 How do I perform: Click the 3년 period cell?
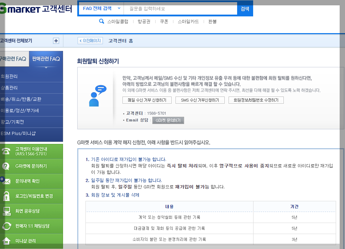(x=294, y=239)
